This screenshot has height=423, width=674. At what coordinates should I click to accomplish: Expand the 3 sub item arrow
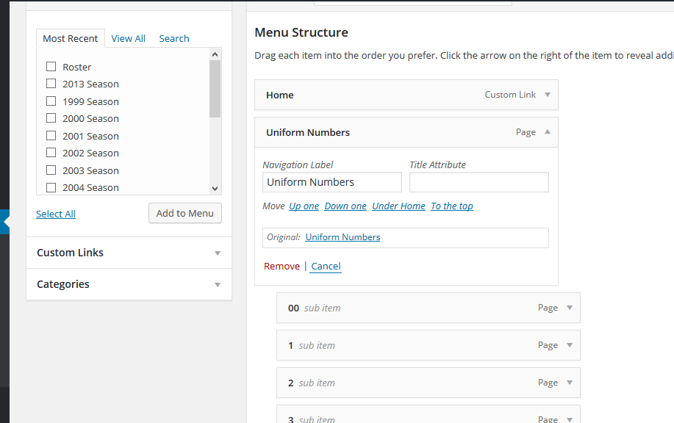pyautogui.click(x=569, y=419)
